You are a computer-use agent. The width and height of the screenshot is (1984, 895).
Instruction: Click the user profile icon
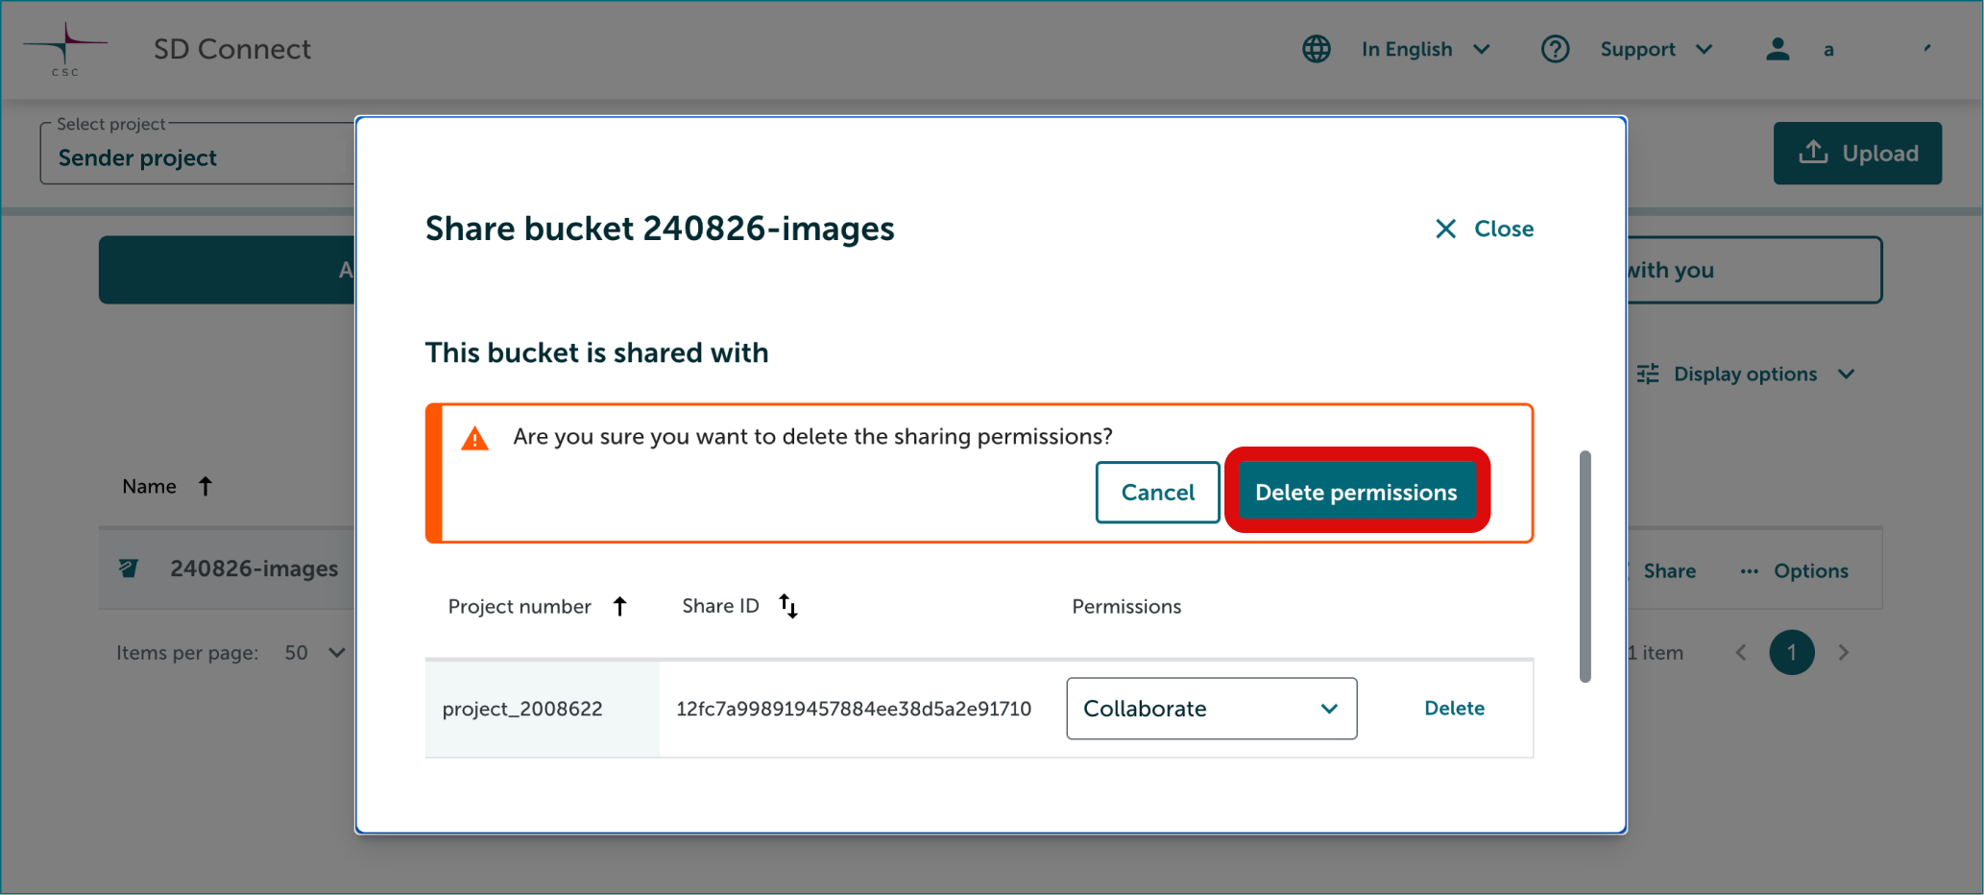click(1778, 49)
